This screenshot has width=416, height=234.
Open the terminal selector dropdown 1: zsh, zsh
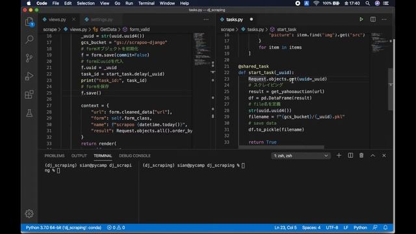click(x=301, y=156)
